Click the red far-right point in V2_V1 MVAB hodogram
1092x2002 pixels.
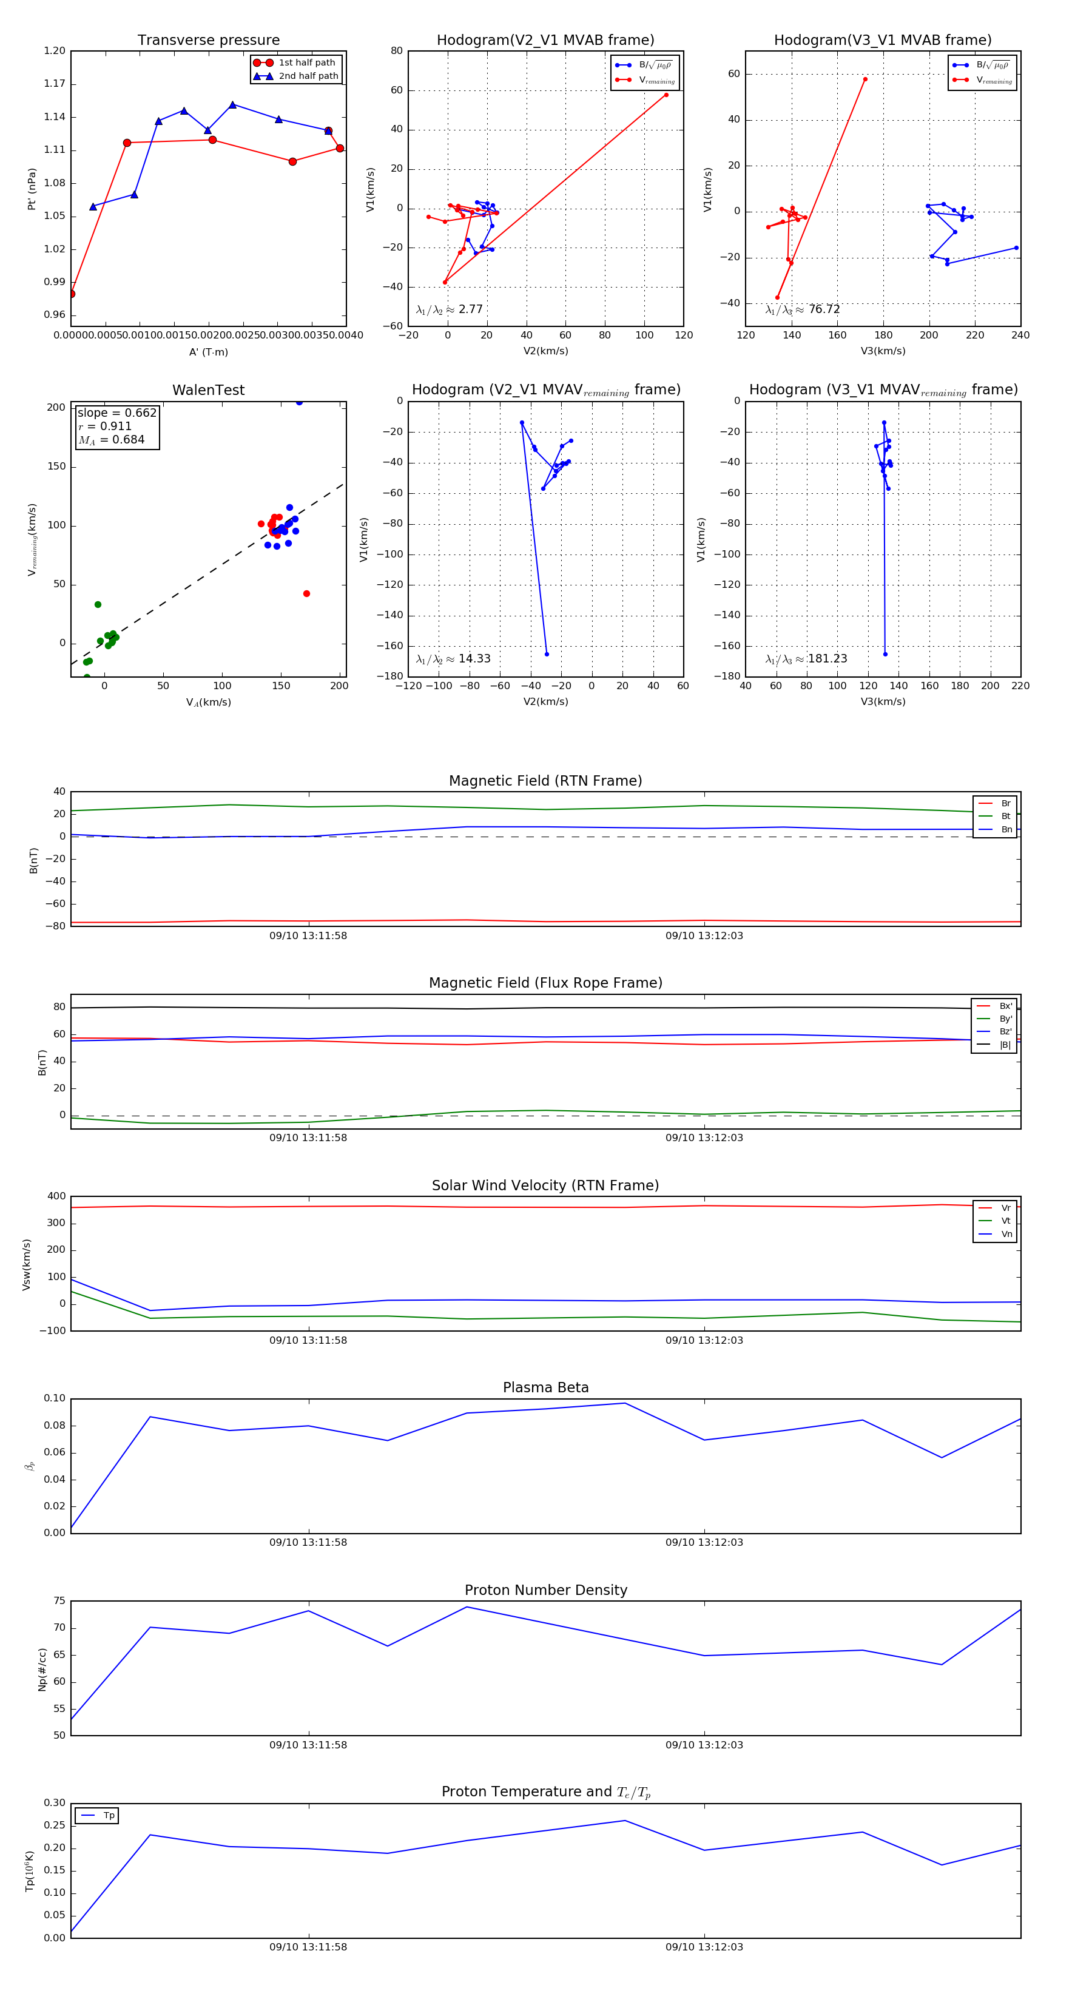point(666,95)
